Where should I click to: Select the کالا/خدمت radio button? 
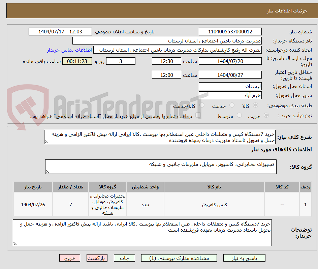pos(201,105)
